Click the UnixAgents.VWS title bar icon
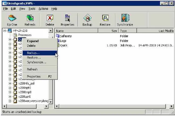The width and height of the screenshot is (175, 116). coord(5,3)
